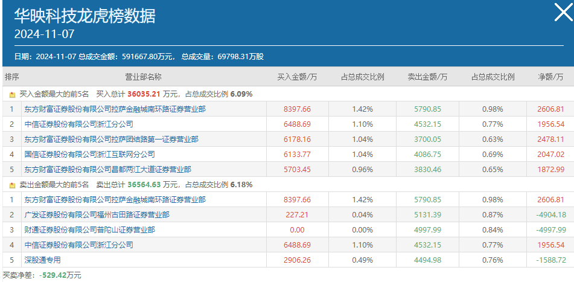Click the 营业部名称 column header
574x282 pixels.
[x=144, y=77]
